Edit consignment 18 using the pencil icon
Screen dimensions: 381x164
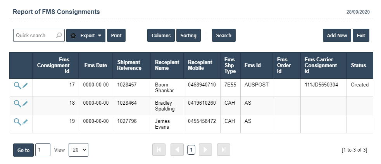point(25,104)
